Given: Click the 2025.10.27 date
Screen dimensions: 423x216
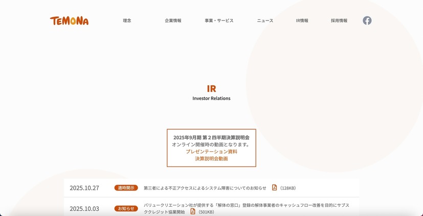Looking at the screenshot, I should 84,188.
